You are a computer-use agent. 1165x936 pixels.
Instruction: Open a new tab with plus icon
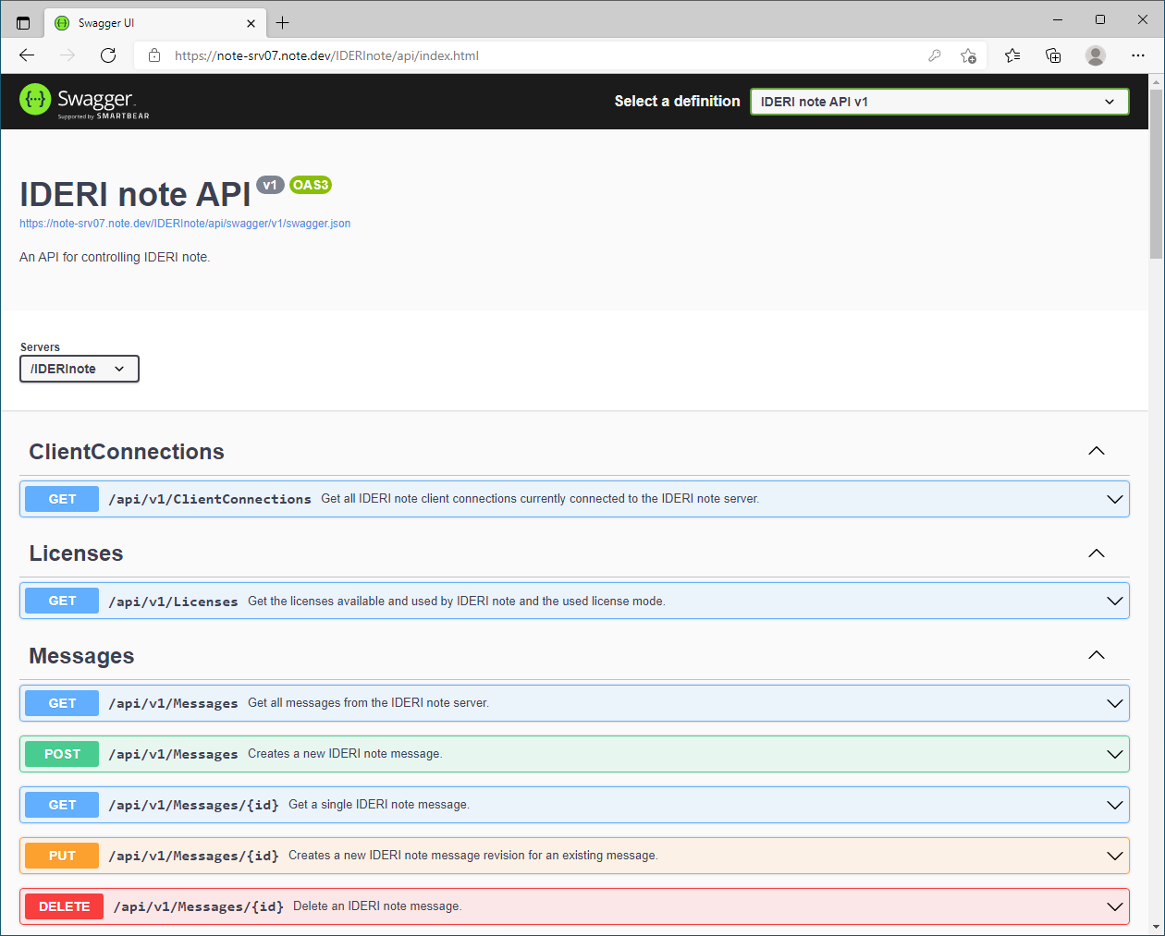283,23
